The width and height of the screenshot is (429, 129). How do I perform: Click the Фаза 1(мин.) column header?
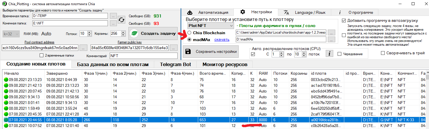point(96,73)
